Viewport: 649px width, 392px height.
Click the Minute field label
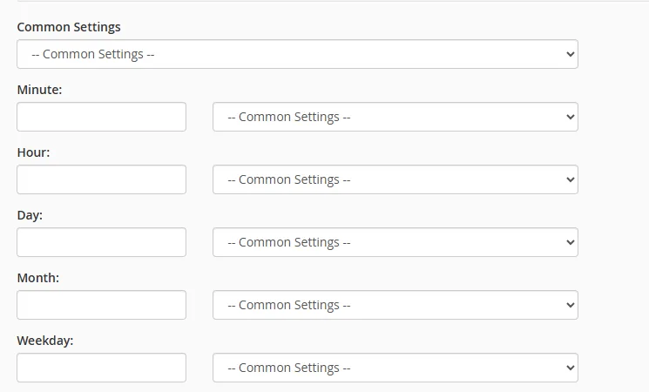click(x=39, y=90)
